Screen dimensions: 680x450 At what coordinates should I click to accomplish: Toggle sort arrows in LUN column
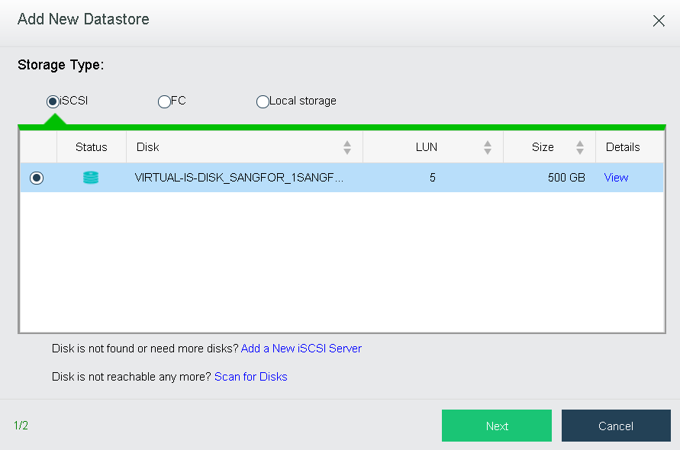click(488, 147)
